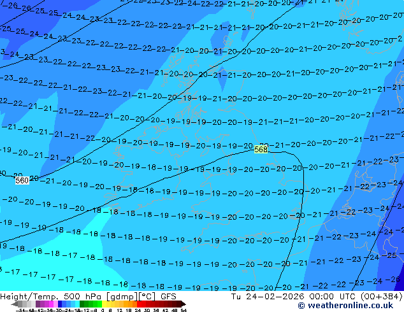
Task: Click the GFS model label in title
Action: coord(168,297)
